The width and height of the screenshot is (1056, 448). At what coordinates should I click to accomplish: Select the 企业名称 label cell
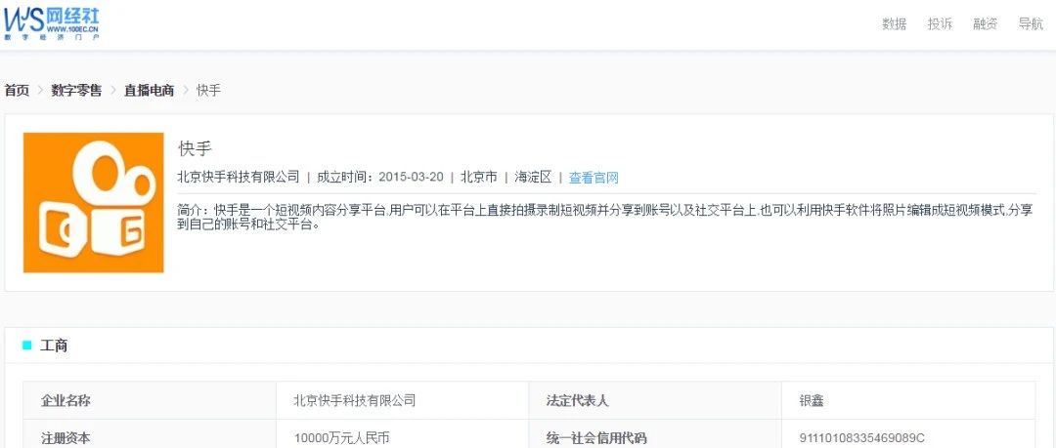pos(150,400)
